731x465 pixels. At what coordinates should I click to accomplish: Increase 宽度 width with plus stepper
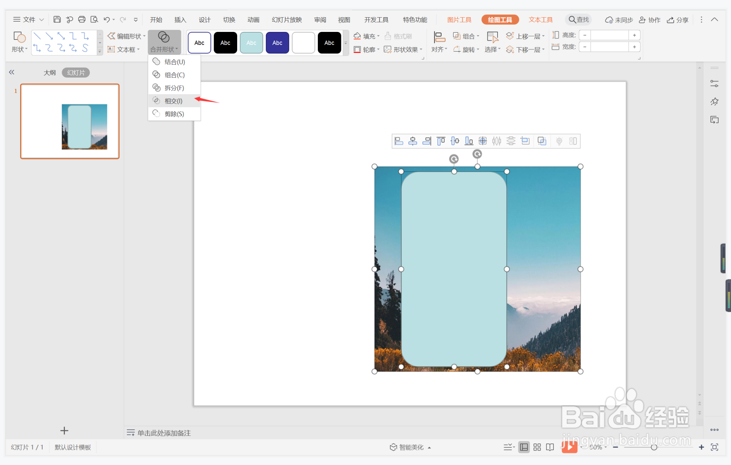point(634,47)
